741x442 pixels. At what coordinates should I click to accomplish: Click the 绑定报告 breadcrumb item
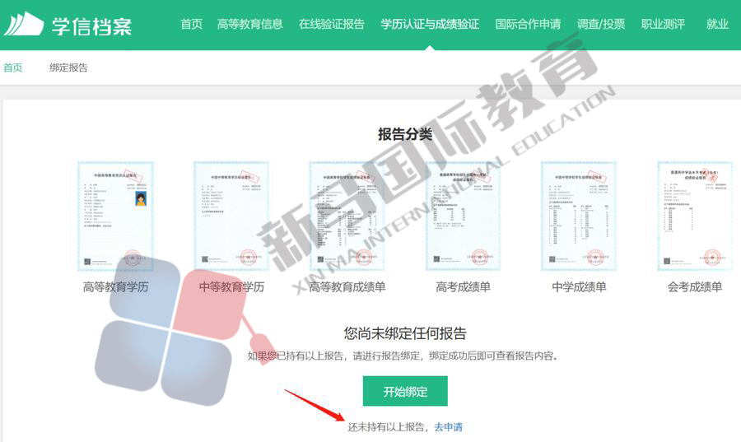coord(68,67)
